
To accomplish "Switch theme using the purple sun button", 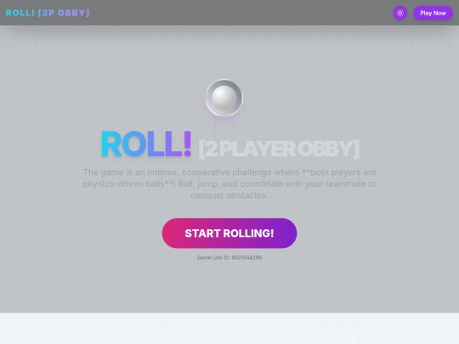I will pyautogui.click(x=399, y=13).
